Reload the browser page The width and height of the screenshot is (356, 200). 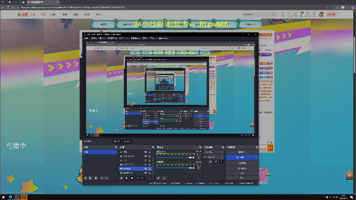[8, 8]
